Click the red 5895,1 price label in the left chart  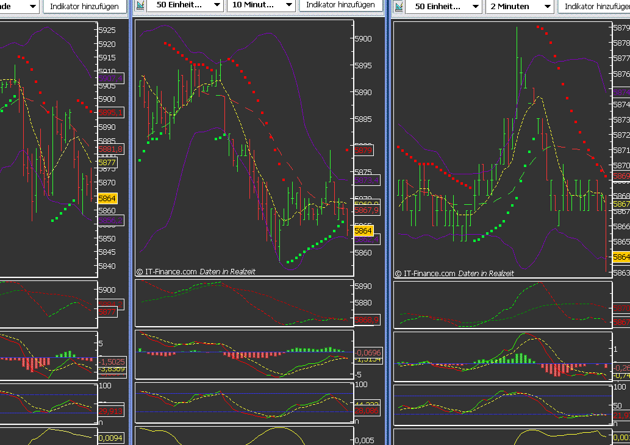click(x=110, y=112)
